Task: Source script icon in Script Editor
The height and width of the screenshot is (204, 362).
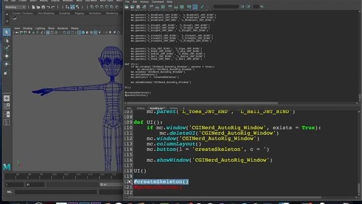Action: [x=132, y=7]
